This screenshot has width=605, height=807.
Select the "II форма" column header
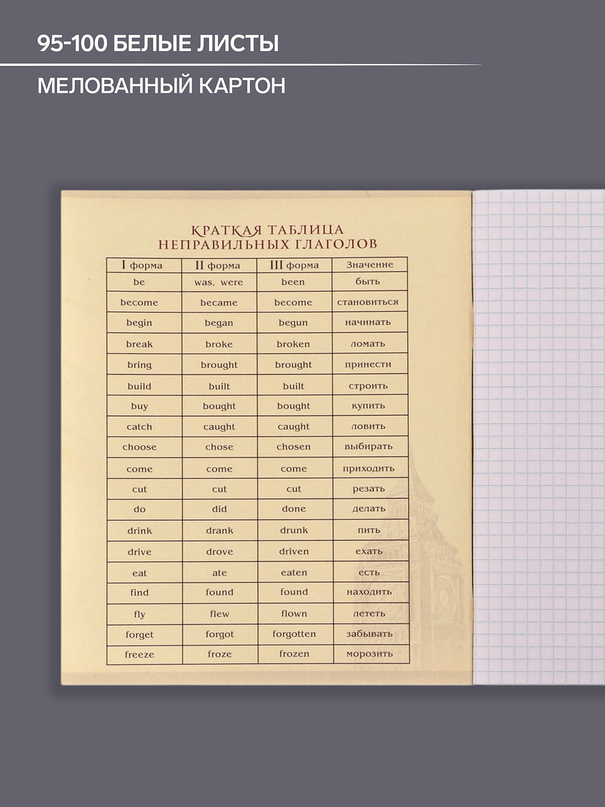(218, 265)
